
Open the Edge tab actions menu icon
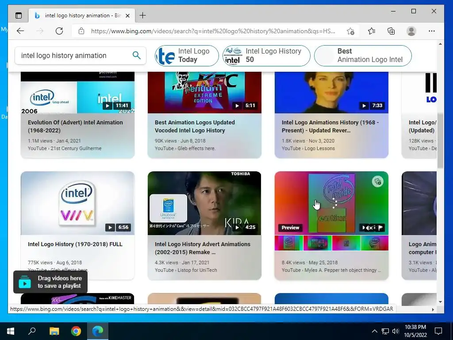coord(19,15)
